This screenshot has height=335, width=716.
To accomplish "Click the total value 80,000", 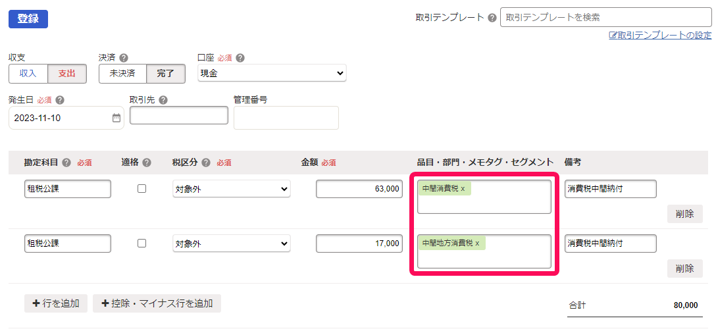I will (x=686, y=305).
